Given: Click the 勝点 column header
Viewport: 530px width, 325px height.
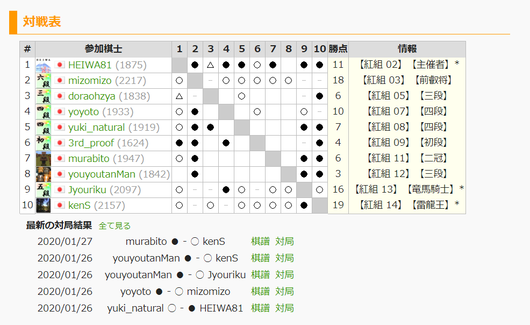Looking at the screenshot, I should [338, 49].
